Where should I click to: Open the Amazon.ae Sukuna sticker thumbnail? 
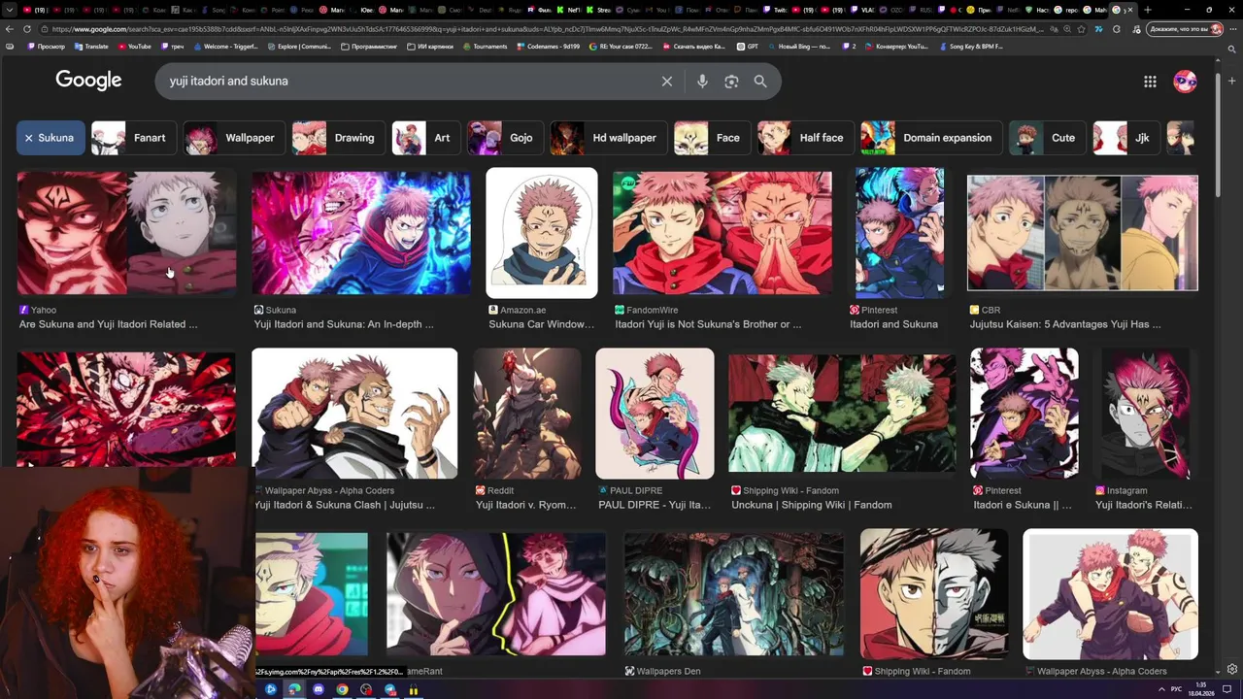[542, 233]
